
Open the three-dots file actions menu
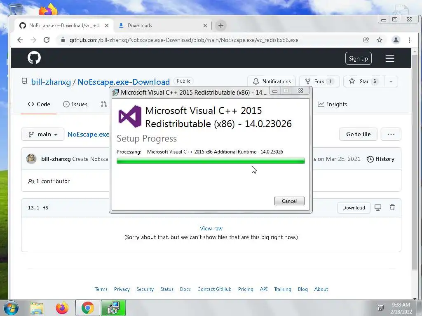(391, 134)
